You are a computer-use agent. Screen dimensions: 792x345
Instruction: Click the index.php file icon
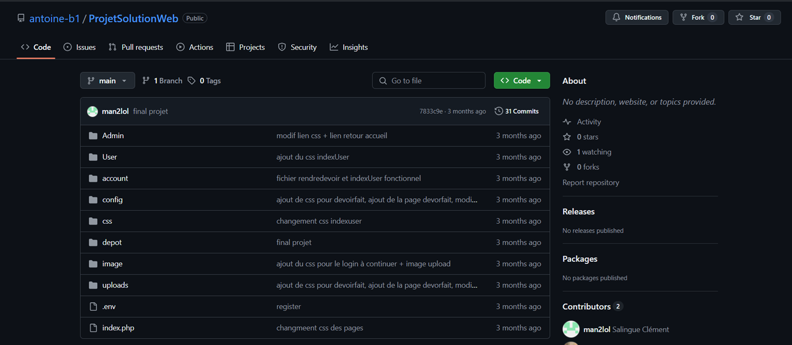[93, 328]
